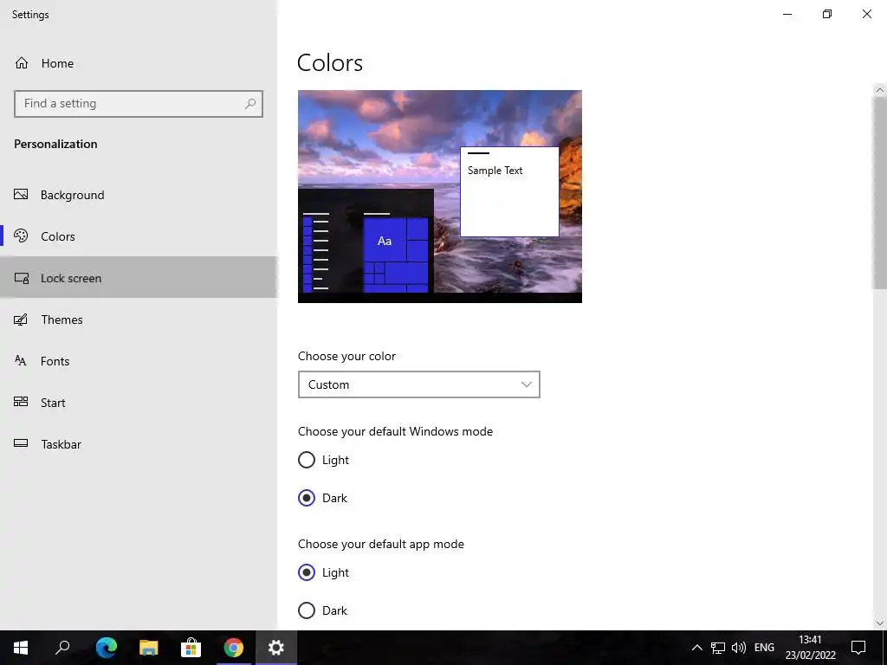Click the scrollbar down arrow
887x665 pixels.
(x=880, y=623)
